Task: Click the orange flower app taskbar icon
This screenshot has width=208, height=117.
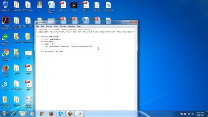Action: (70, 114)
